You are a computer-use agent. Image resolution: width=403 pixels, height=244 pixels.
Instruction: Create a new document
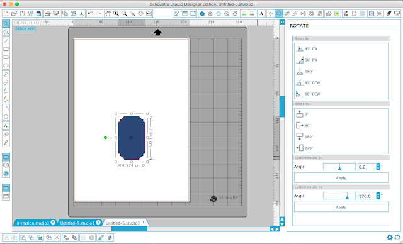6,14
